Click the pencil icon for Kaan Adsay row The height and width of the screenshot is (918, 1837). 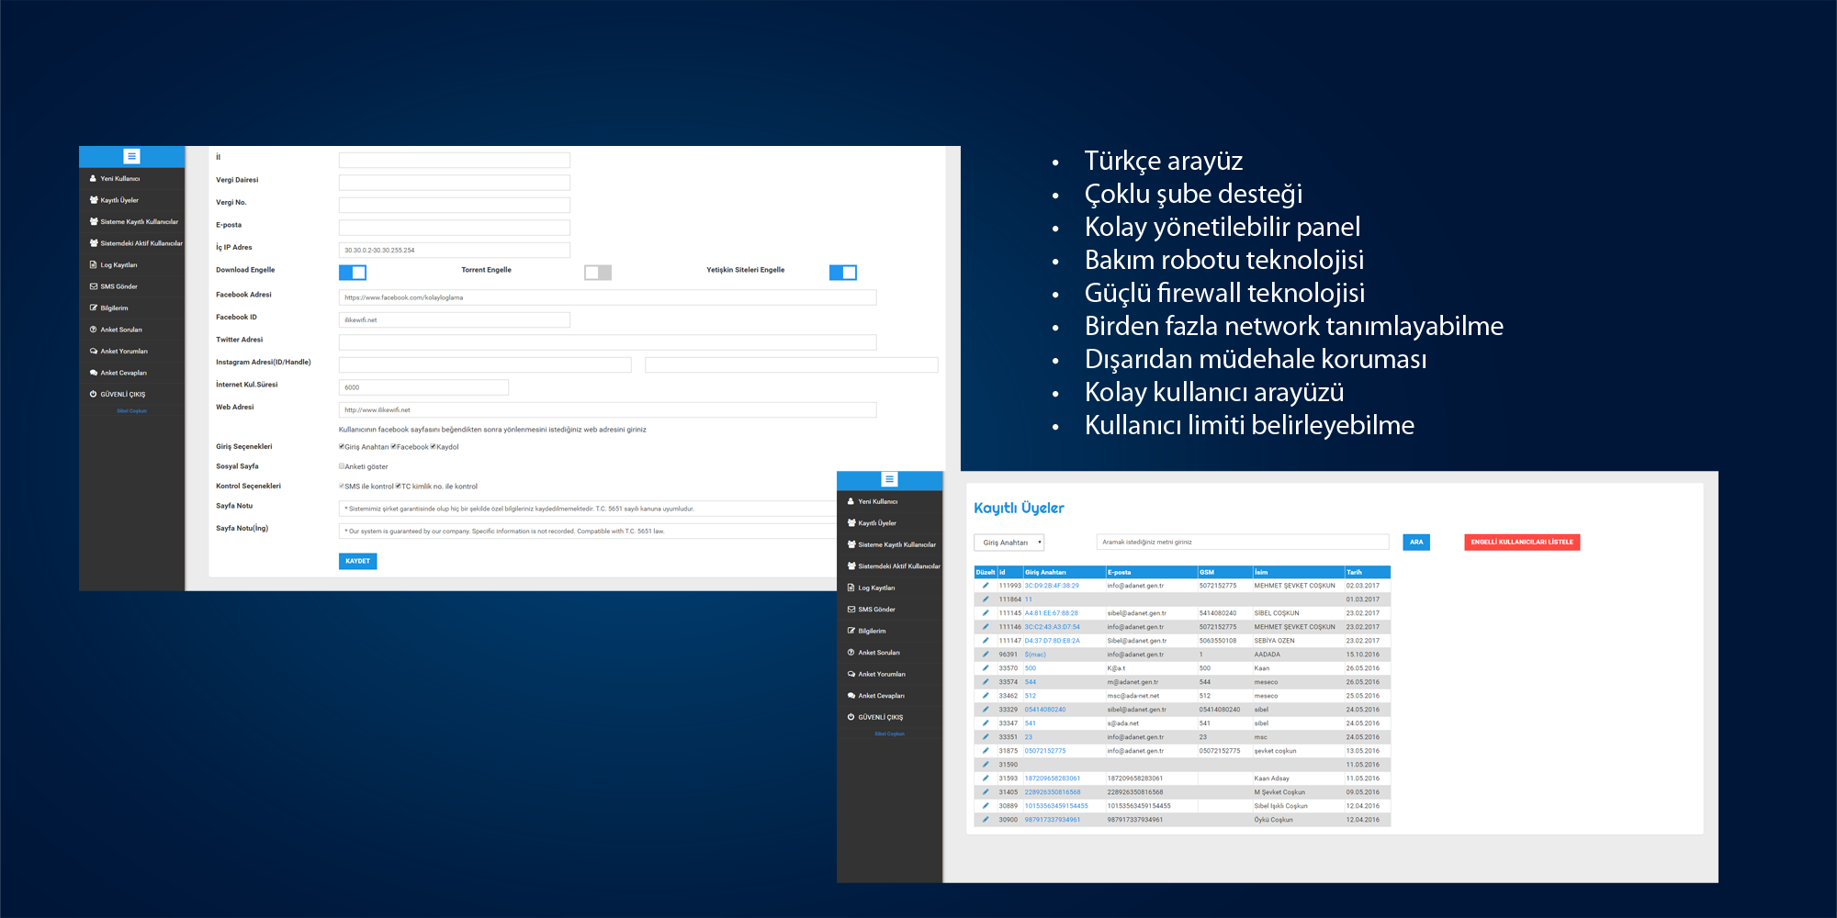point(986,778)
